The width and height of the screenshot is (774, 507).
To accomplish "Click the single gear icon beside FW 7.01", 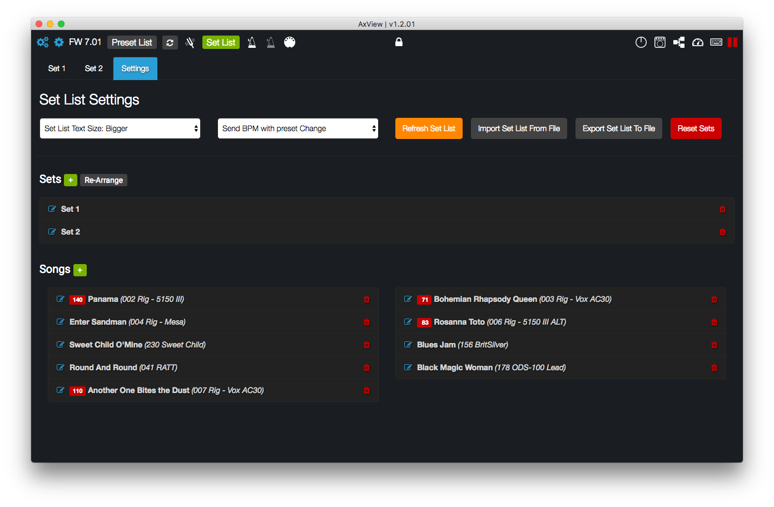I will point(59,42).
